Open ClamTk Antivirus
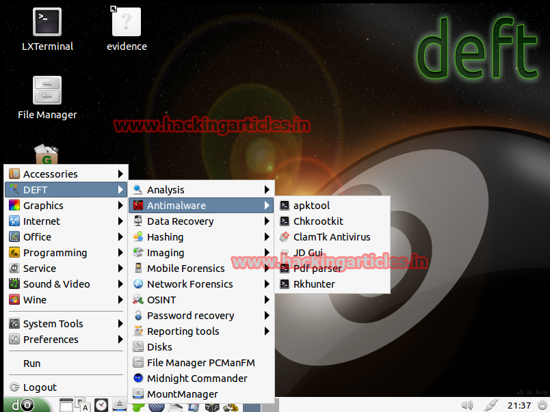 (x=332, y=237)
